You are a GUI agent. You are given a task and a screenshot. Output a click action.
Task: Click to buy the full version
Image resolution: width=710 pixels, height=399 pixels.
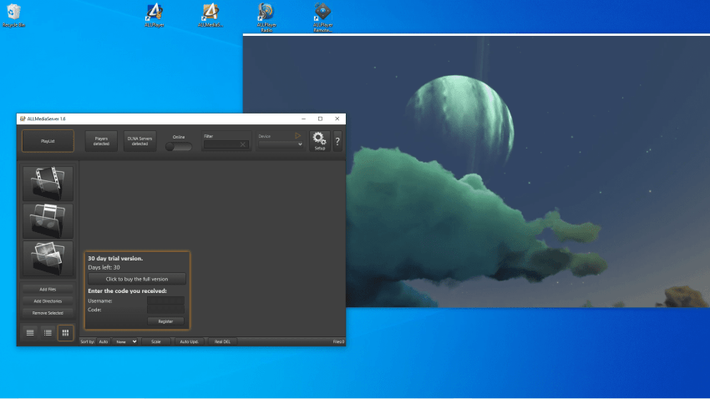tap(137, 279)
